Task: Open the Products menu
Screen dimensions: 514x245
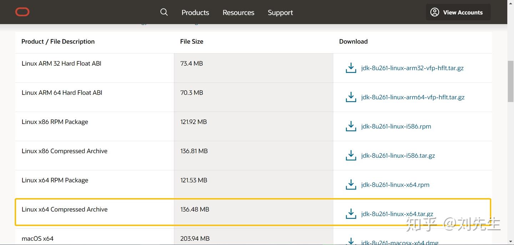Action: coord(195,12)
